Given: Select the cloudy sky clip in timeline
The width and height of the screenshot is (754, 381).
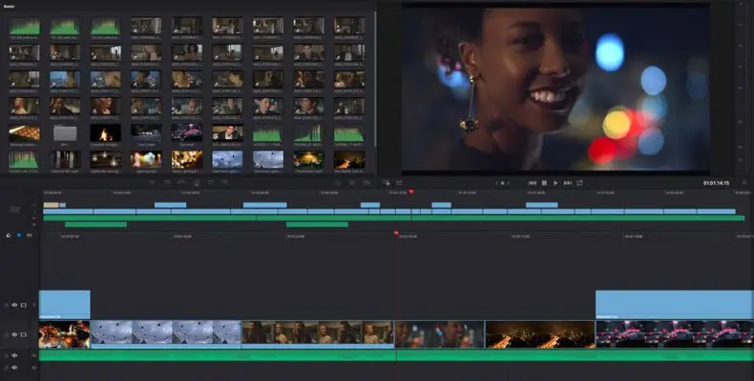Looking at the screenshot, I should coord(166,334).
